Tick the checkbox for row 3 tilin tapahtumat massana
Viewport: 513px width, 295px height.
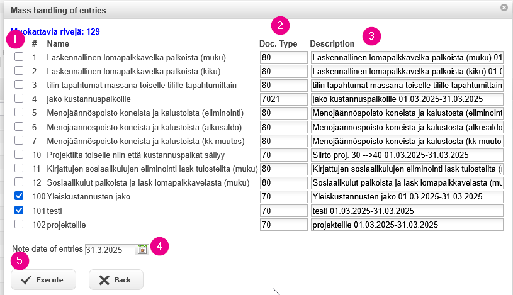point(19,84)
